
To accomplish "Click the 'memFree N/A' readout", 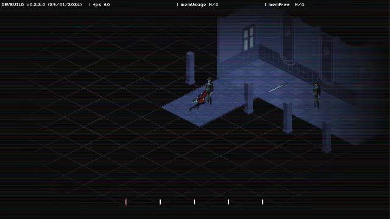I will [x=286, y=4].
